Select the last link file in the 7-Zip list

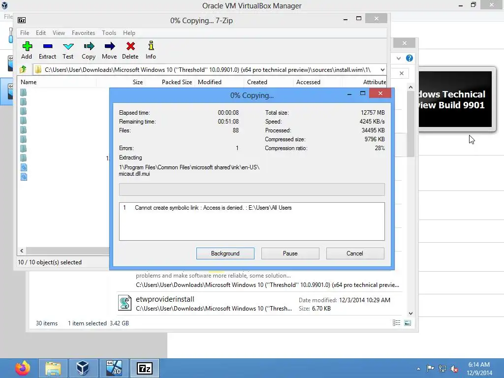[x=24, y=177]
